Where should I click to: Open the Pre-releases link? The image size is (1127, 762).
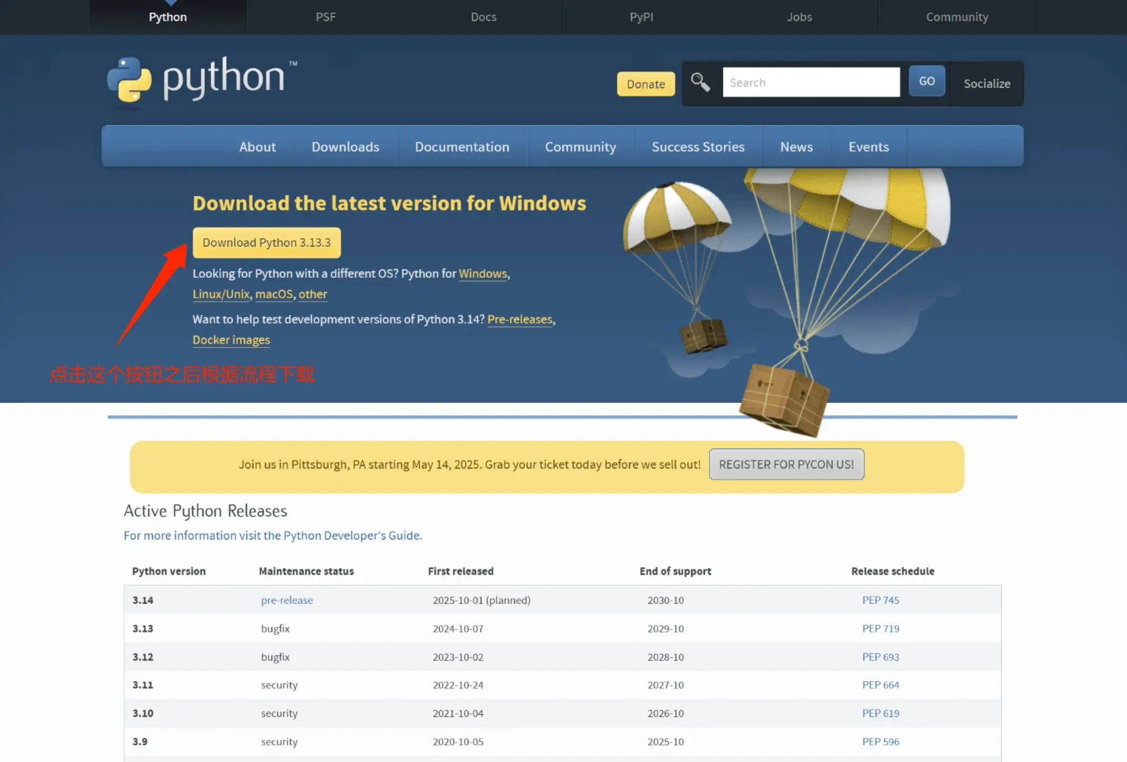pos(520,319)
